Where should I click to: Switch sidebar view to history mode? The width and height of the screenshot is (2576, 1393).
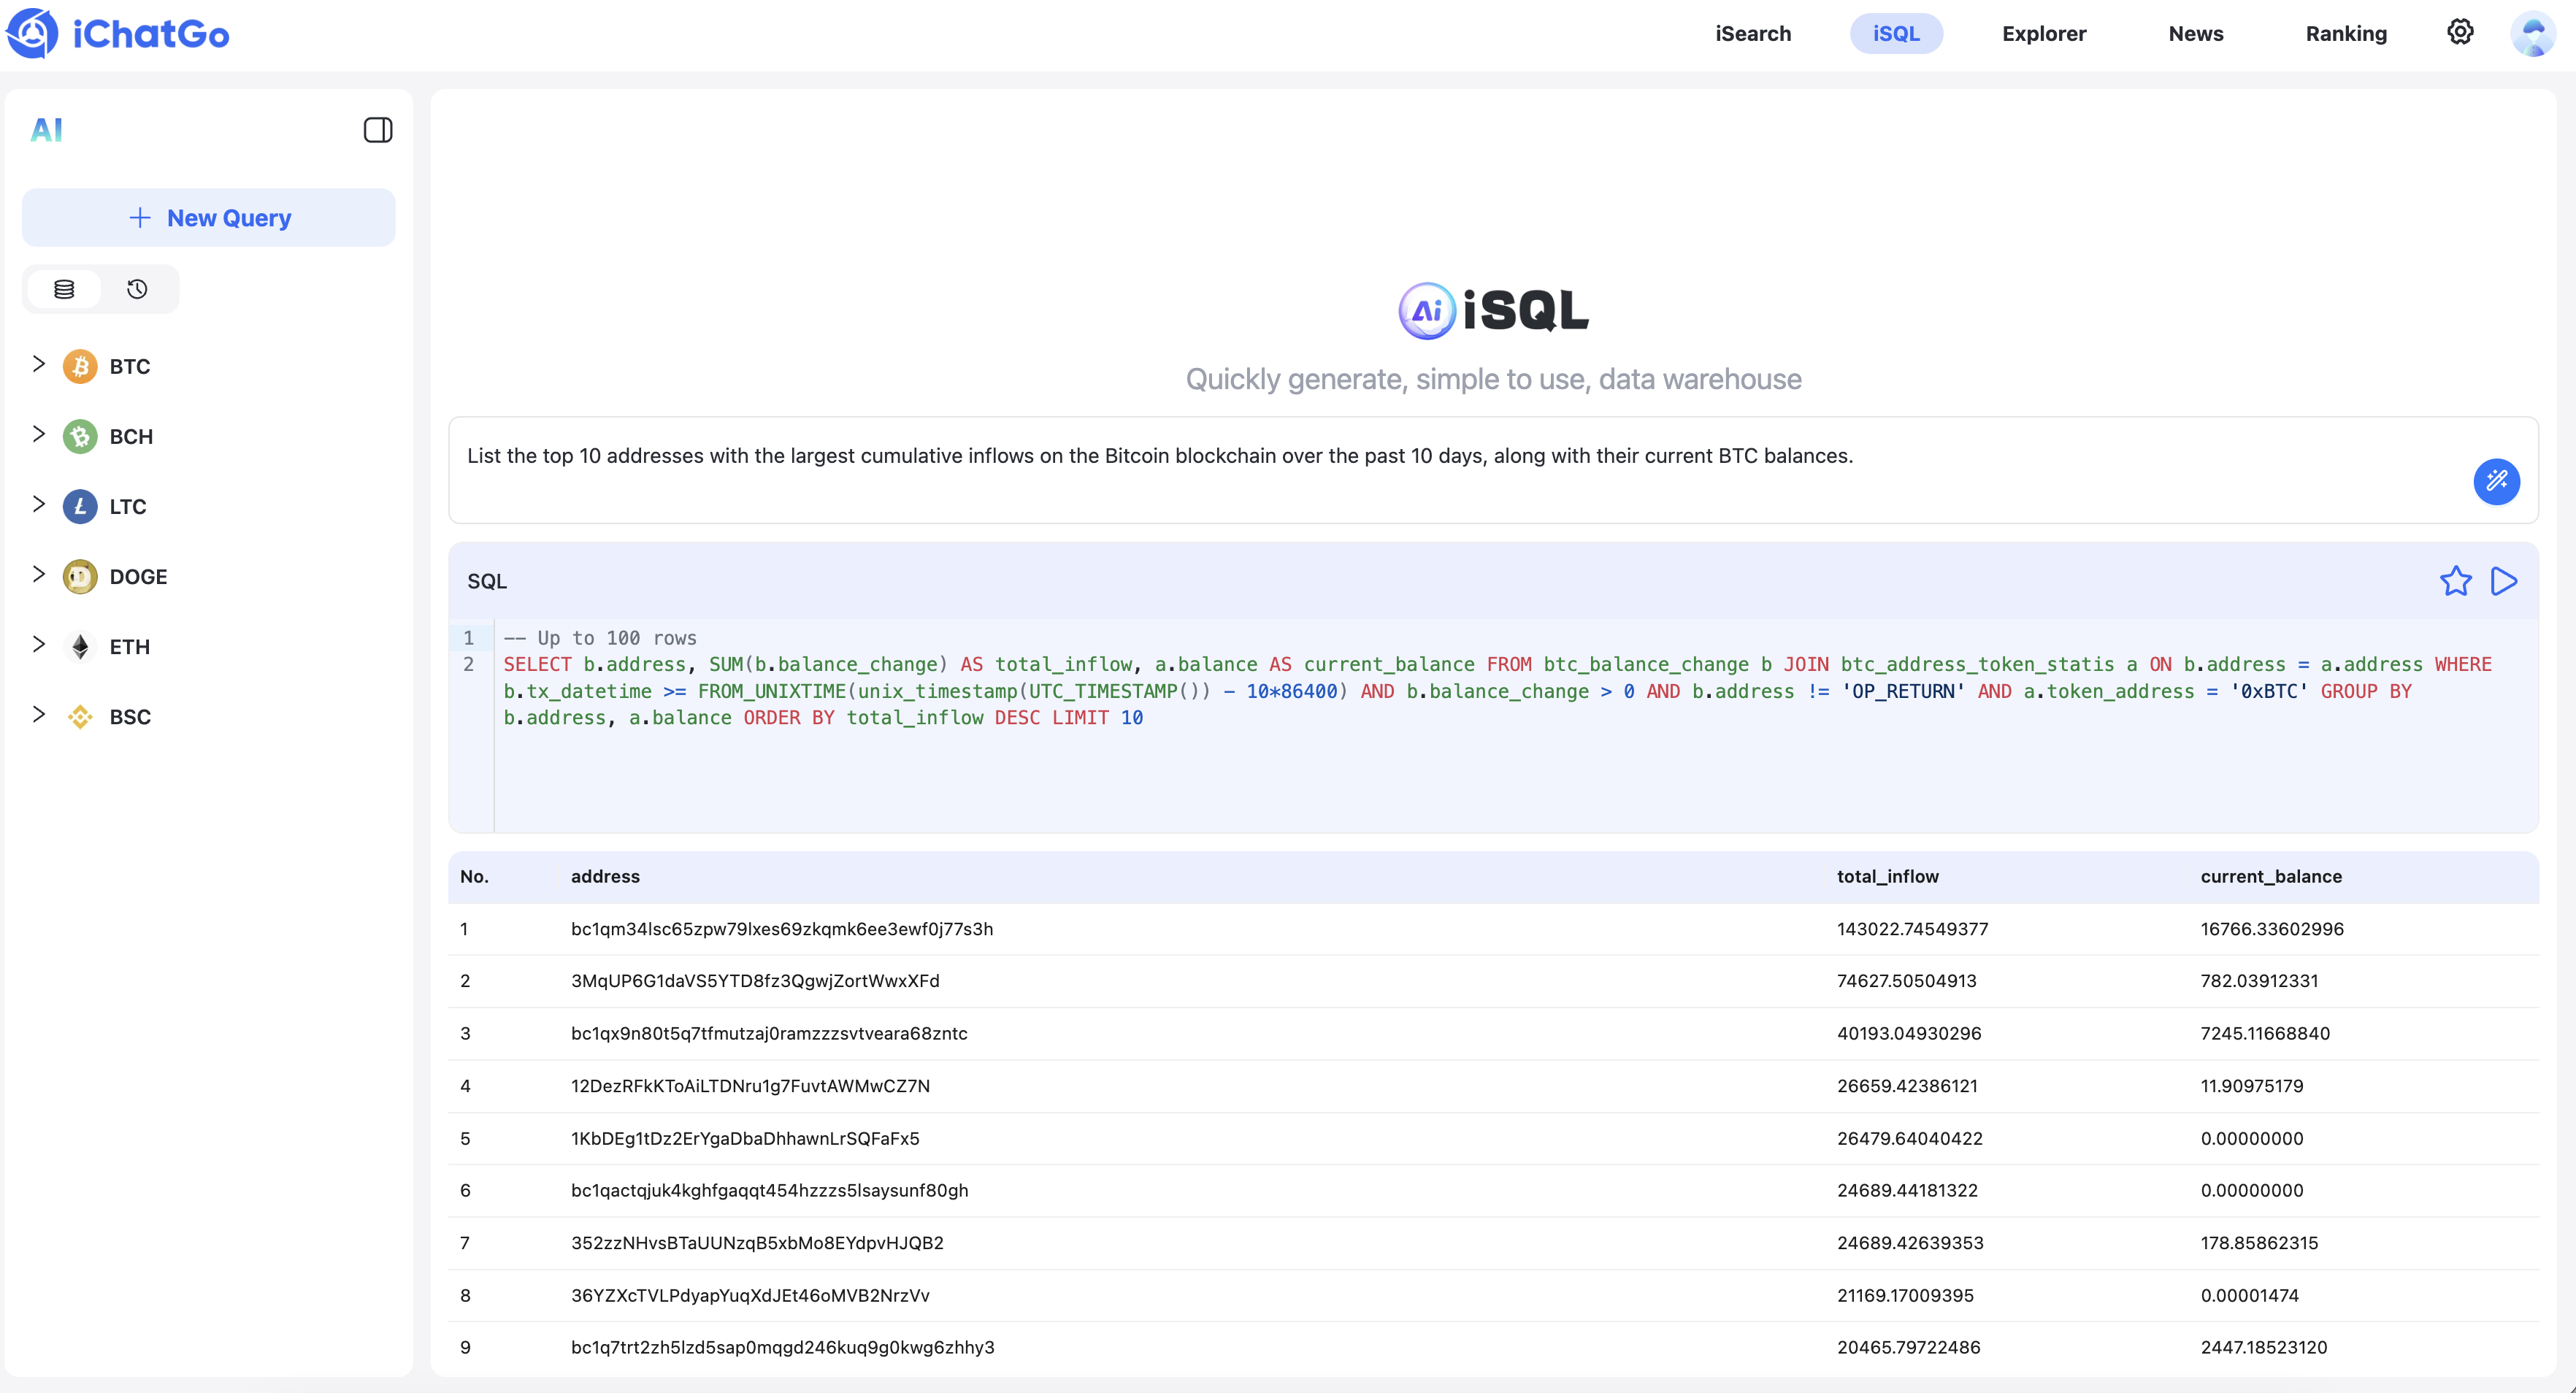pos(137,289)
